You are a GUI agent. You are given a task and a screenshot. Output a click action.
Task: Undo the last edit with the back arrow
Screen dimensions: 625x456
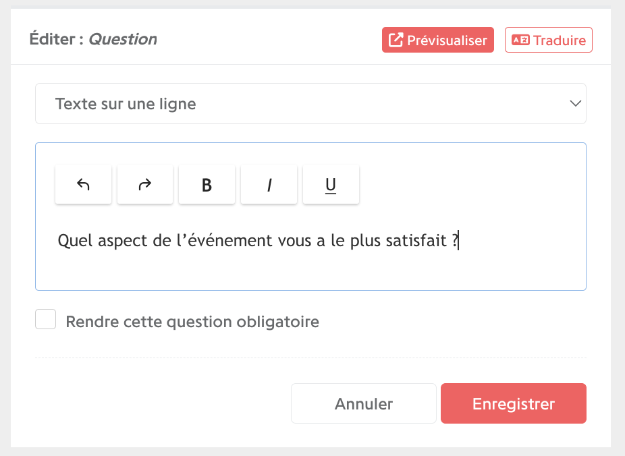(83, 184)
